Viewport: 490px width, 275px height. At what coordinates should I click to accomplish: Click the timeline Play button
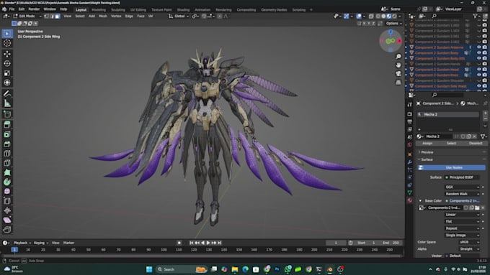208,243
